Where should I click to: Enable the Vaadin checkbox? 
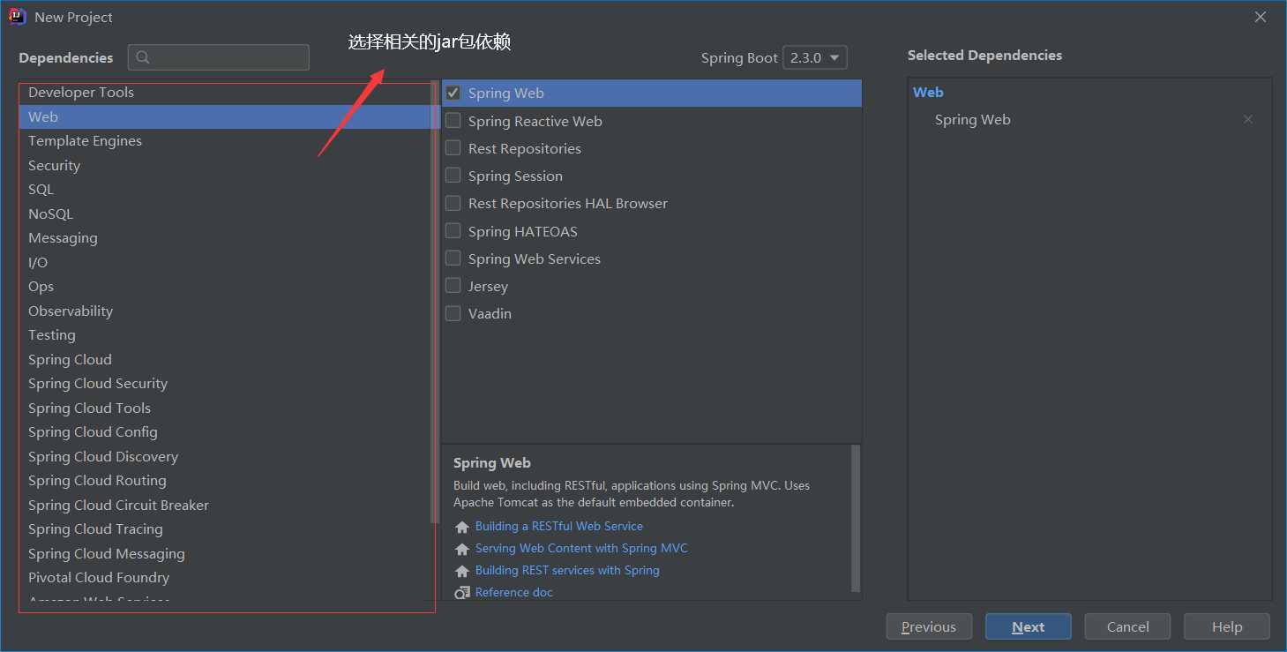pyautogui.click(x=453, y=312)
